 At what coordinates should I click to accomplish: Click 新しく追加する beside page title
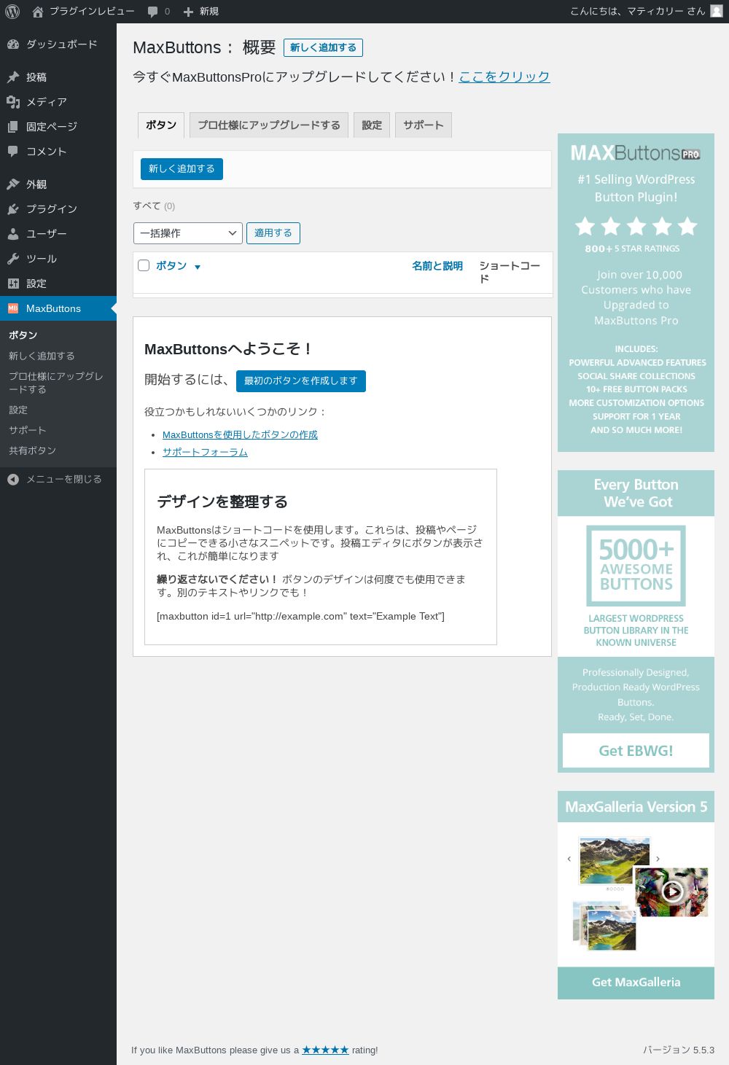pyautogui.click(x=323, y=47)
